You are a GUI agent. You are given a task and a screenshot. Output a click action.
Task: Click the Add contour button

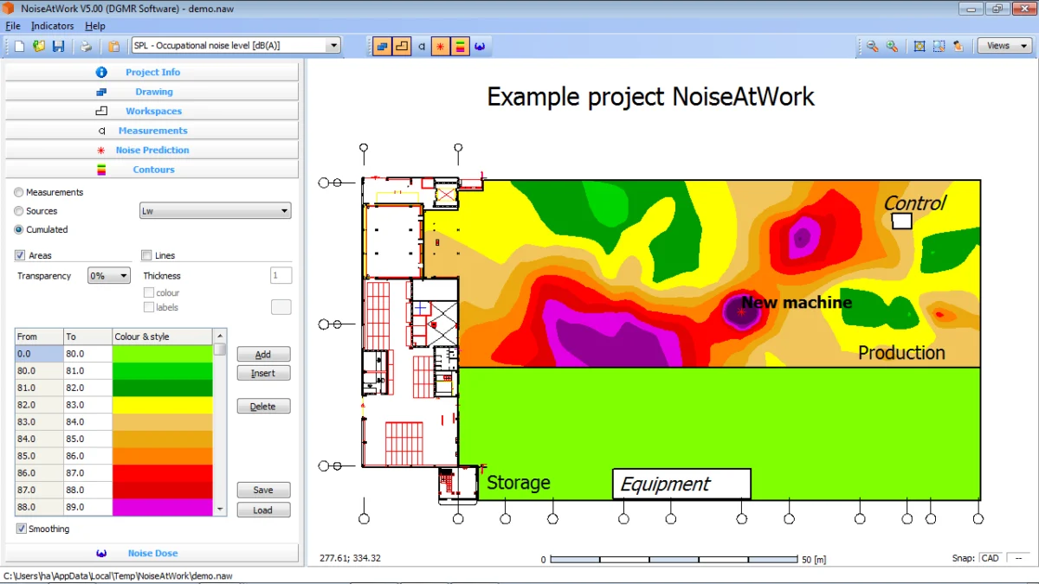coord(263,354)
